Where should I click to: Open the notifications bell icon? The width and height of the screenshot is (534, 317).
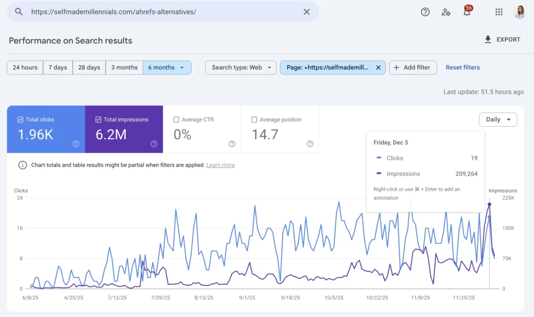pos(467,13)
